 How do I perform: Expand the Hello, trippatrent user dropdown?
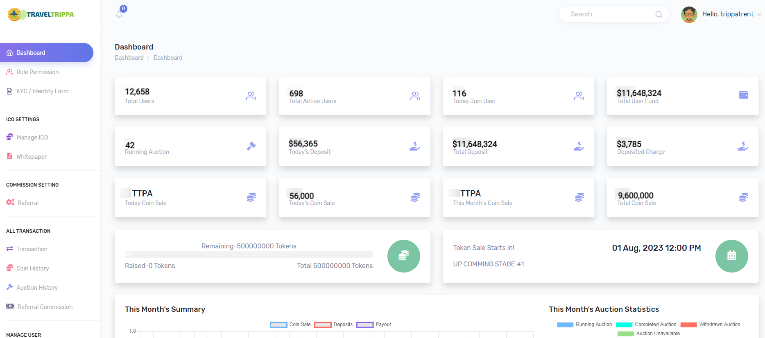[x=731, y=14]
